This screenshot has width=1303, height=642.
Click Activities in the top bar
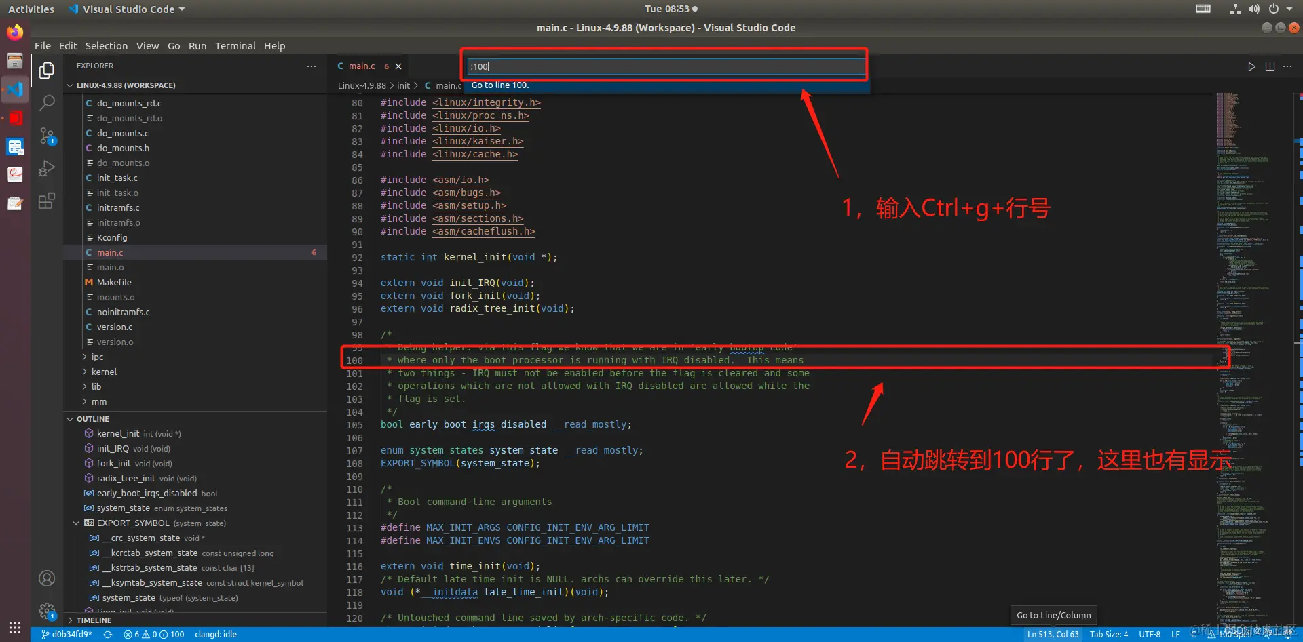(31, 9)
